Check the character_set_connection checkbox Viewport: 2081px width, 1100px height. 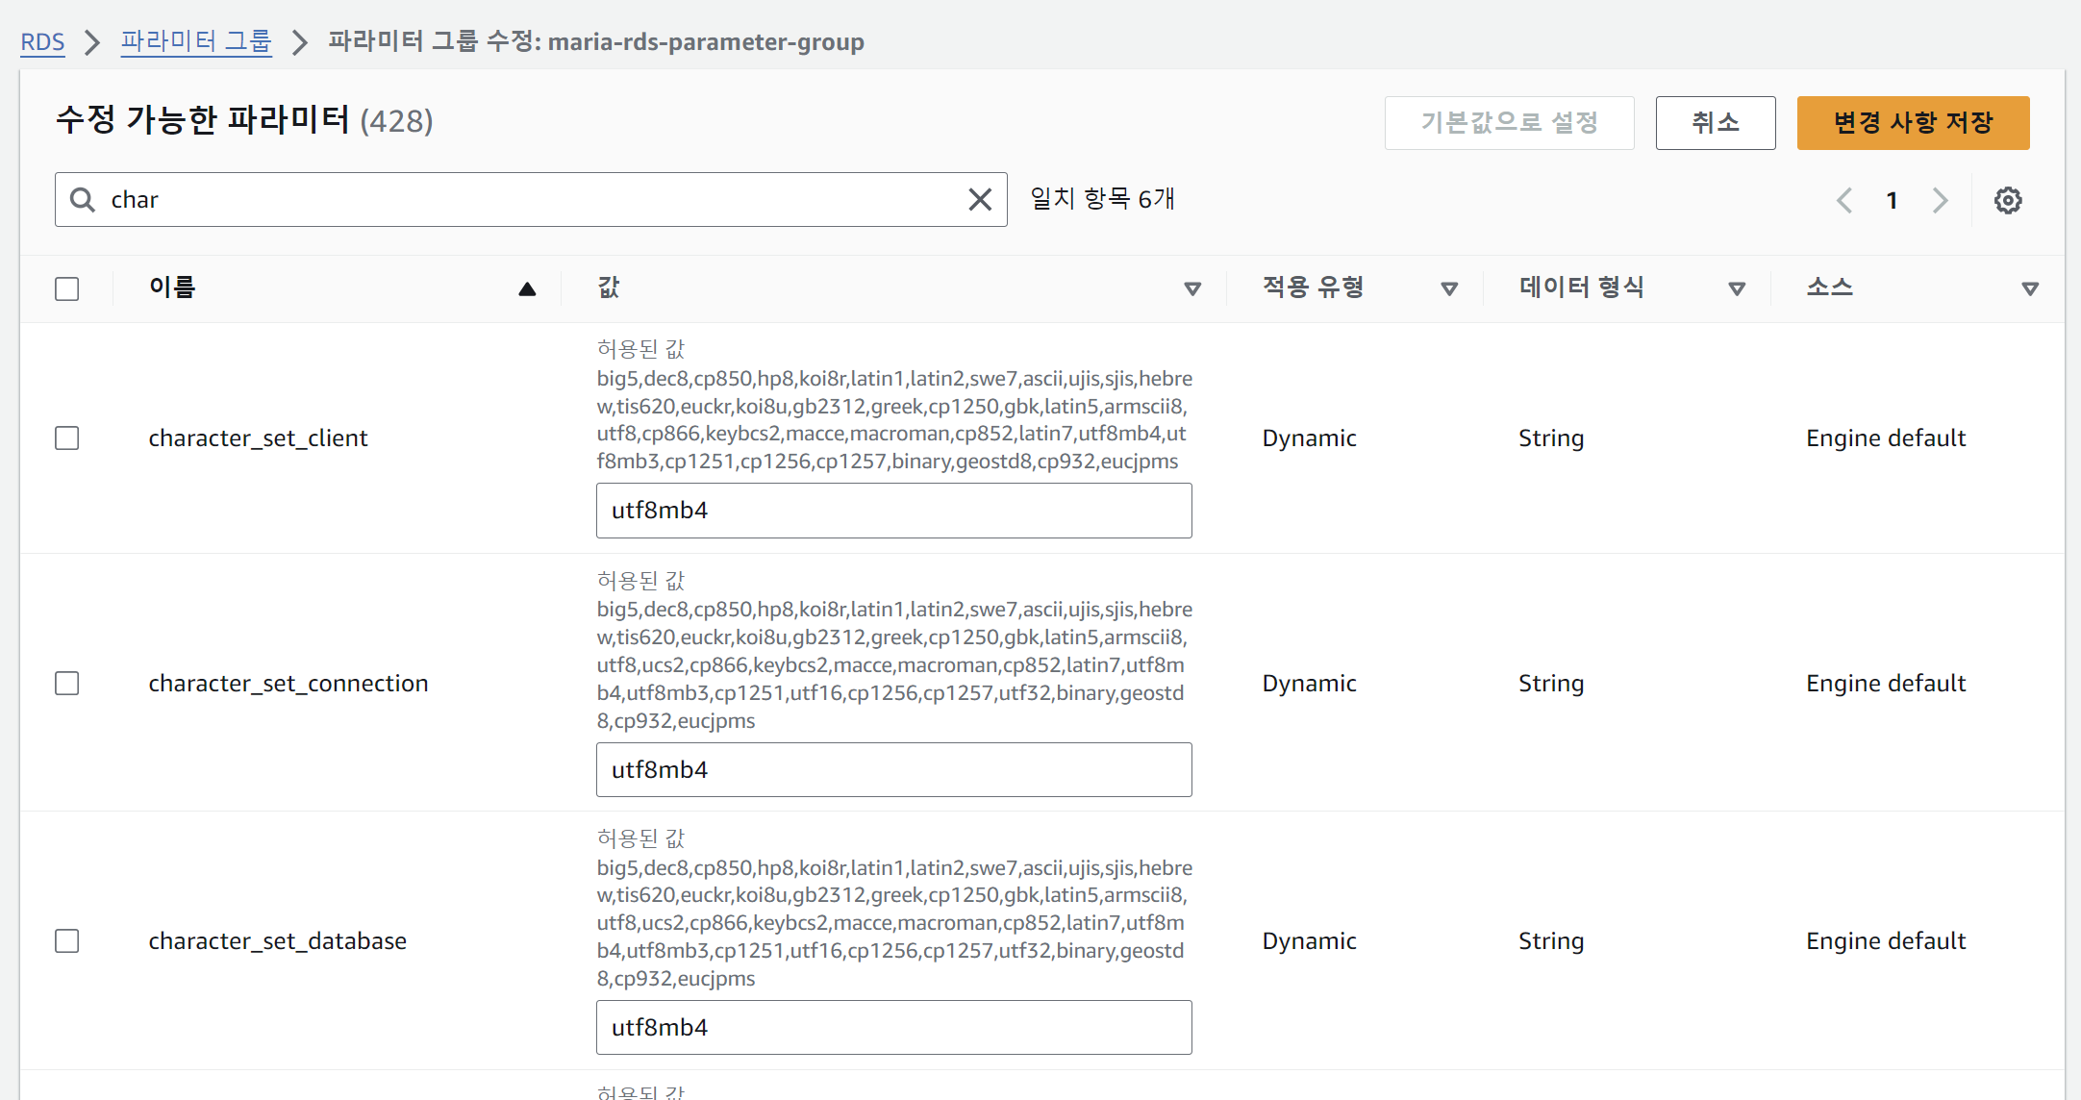tap(67, 684)
